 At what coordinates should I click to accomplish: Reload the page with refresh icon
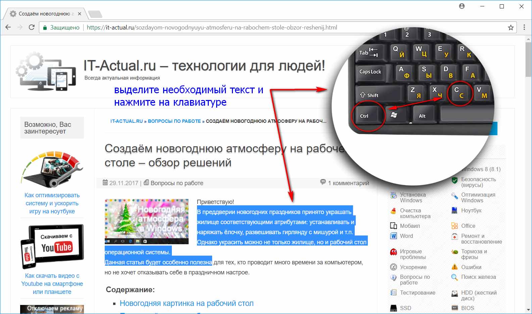(32, 28)
